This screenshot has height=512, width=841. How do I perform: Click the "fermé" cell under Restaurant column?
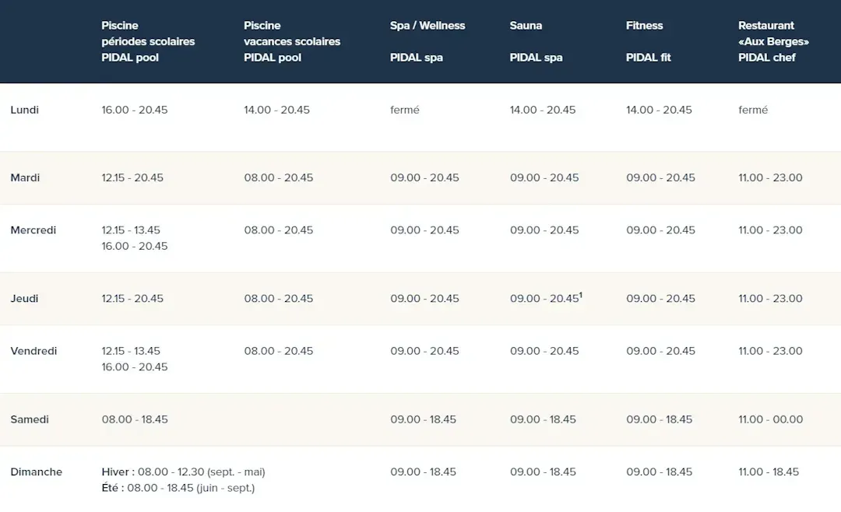tap(753, 110)
